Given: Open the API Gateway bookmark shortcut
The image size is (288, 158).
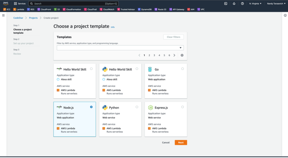Looking at the screenshot, I should 177,9.
